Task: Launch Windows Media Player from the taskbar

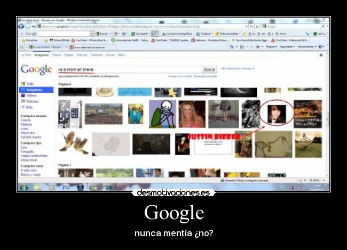Action: pyautogui.click(x=51, y=188)
